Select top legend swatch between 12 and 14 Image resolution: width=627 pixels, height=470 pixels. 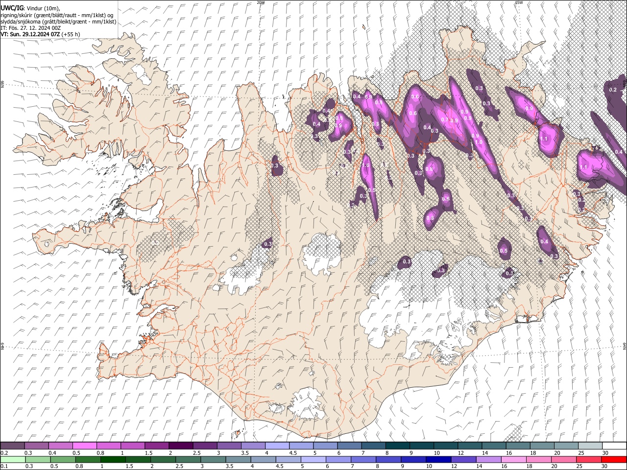tap(469, 446)
